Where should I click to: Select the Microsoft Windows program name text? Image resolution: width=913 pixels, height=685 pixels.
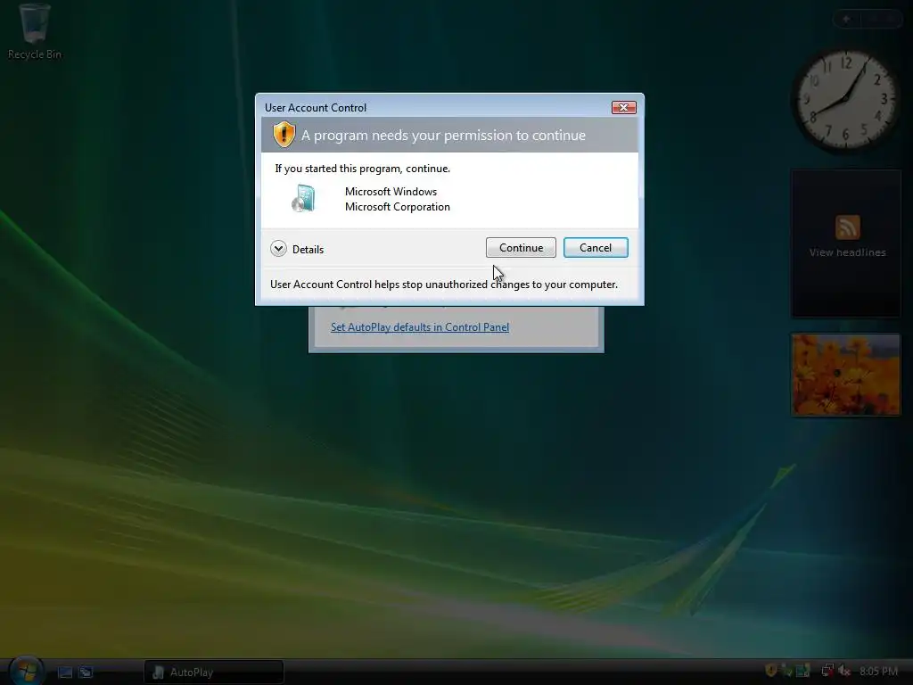tap(391, 192)
